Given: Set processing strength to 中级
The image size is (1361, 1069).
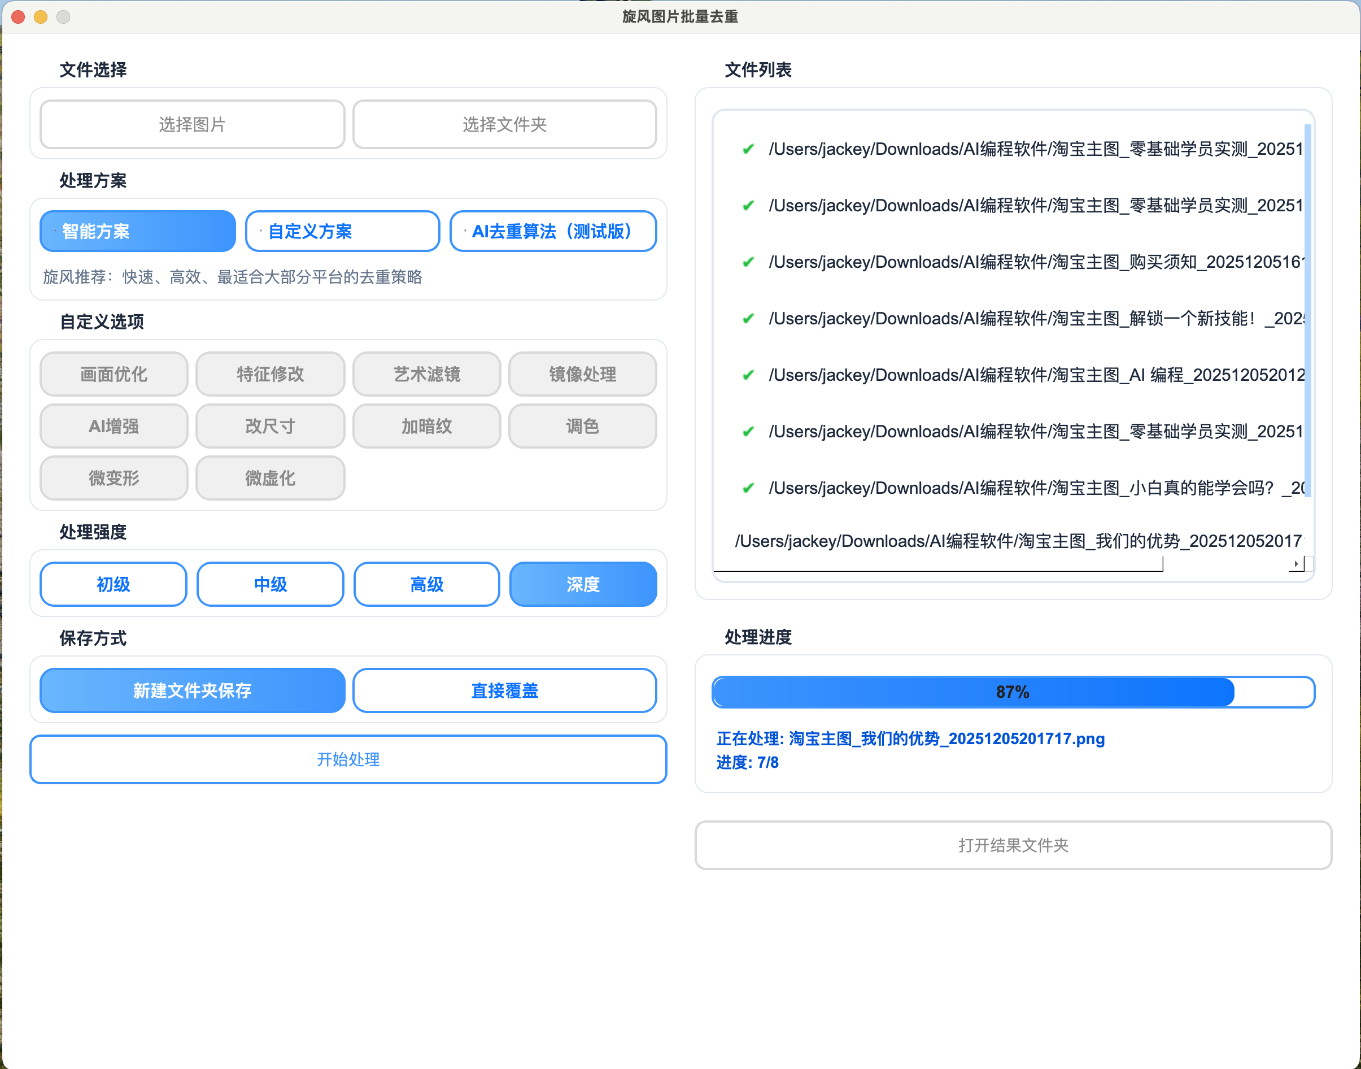Looking at the screenshot, I should [x=270, y=585].
